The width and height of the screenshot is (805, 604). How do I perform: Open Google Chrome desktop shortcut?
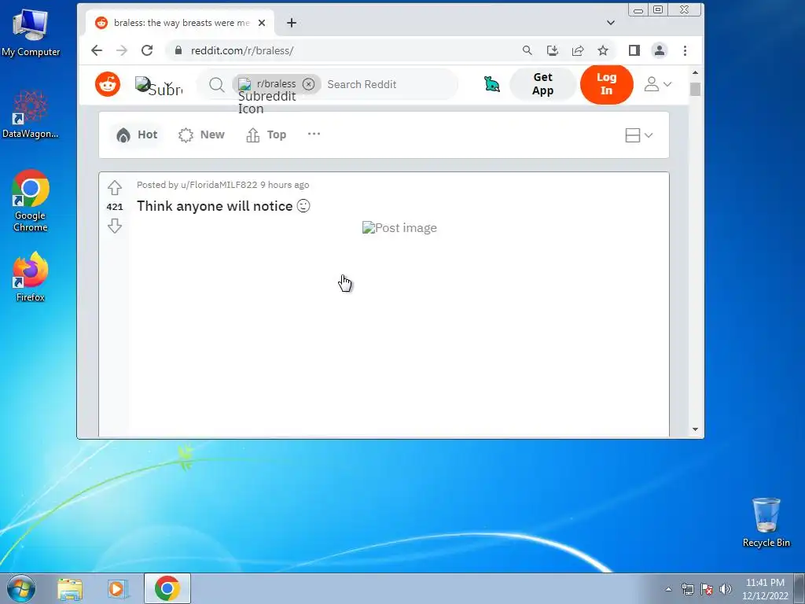pos(31,201)
